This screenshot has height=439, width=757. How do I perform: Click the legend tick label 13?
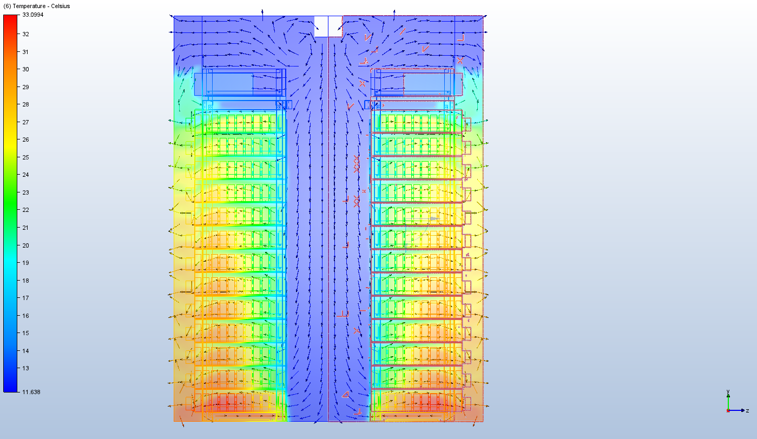click(25, 368)
